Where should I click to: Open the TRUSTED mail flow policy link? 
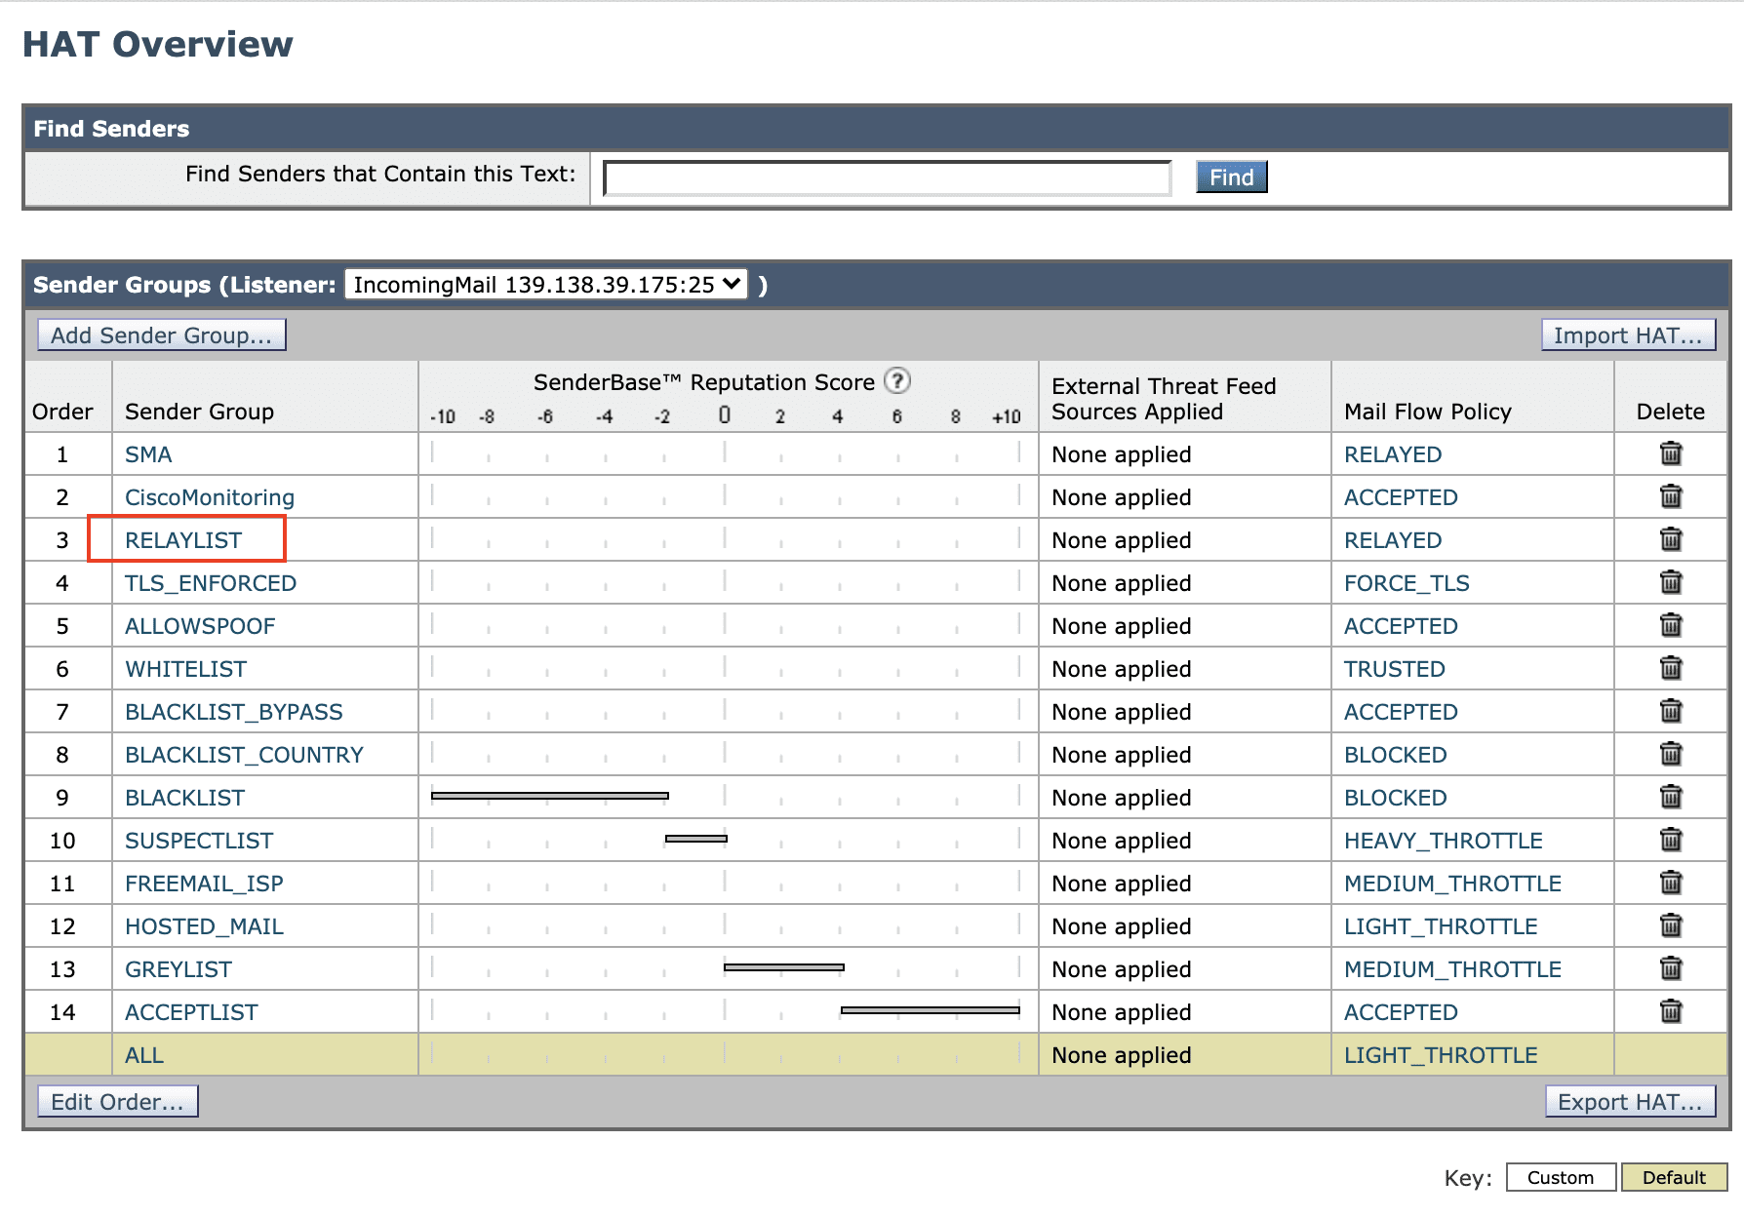point(1394,669)
